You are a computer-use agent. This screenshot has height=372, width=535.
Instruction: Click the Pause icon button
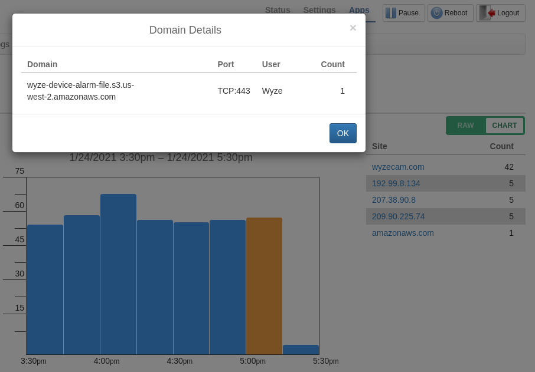pos(391,13)
